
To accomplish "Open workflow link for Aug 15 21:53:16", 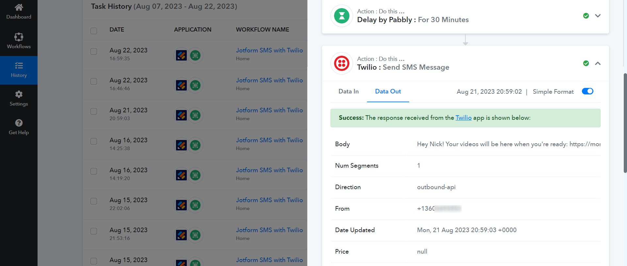I will [x=269, y=230].
